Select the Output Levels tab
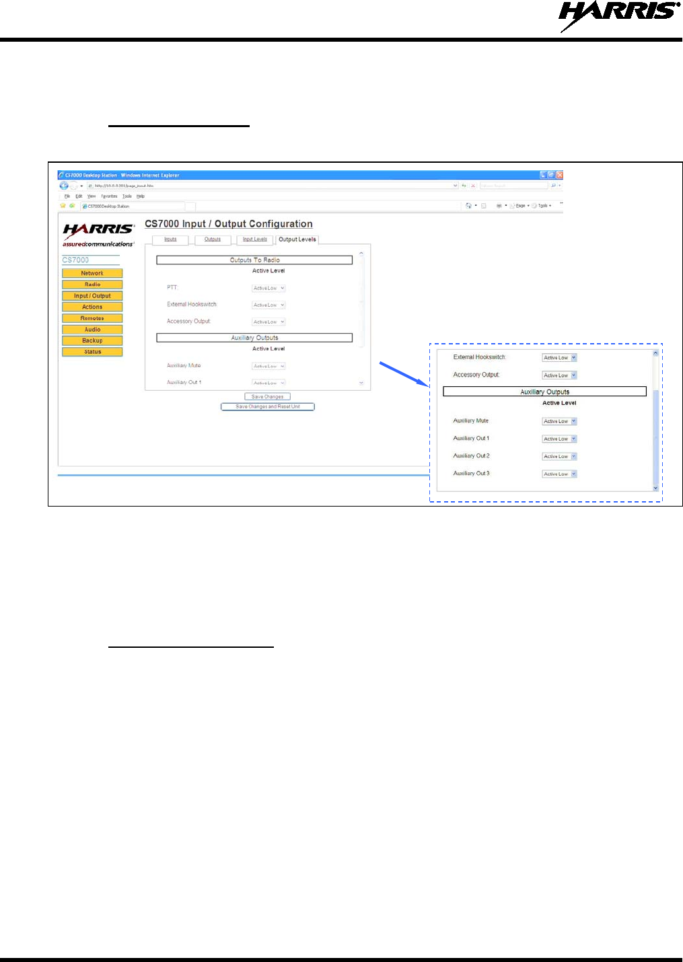The image size is (683, 962). [297, 239]
